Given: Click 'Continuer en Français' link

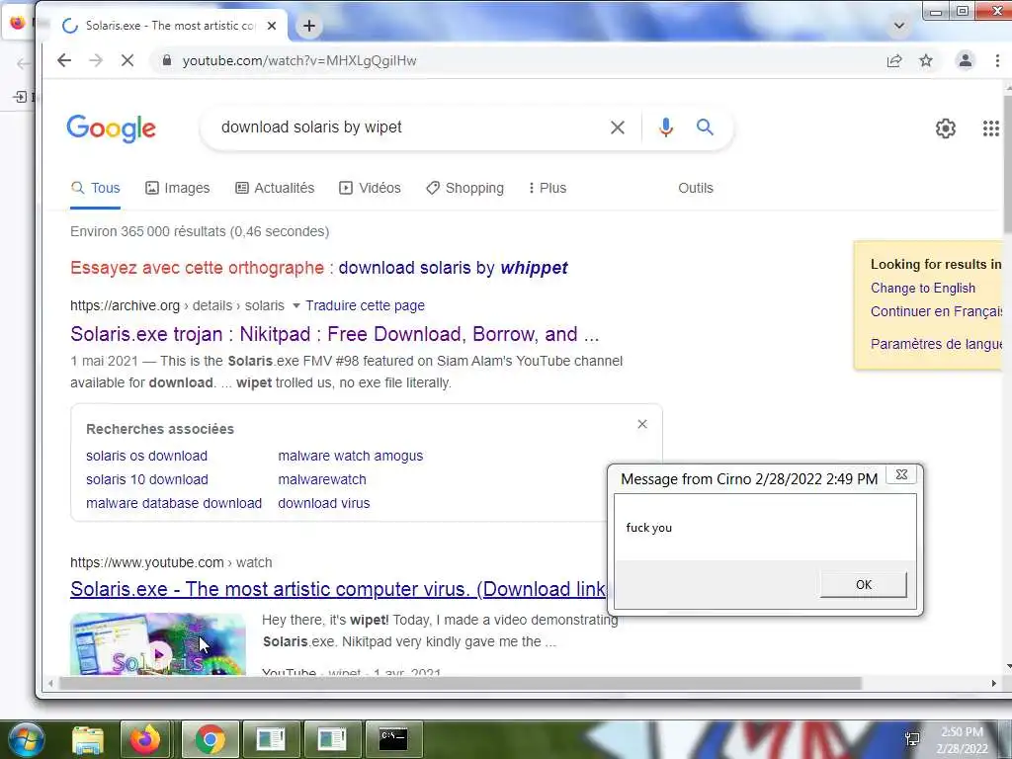Looking at the screenshot, I should (x=937, y=311).
